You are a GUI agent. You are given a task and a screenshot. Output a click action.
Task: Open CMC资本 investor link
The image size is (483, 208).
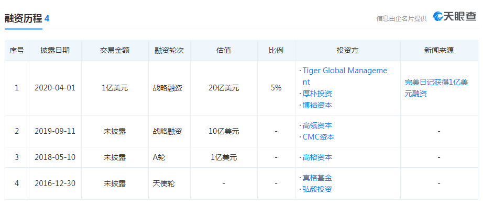(x=318, y=137)
